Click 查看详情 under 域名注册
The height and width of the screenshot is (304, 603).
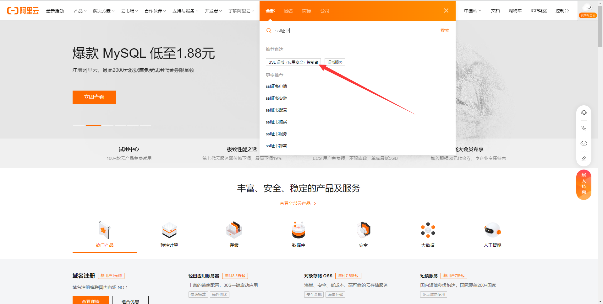coord(91,300)
